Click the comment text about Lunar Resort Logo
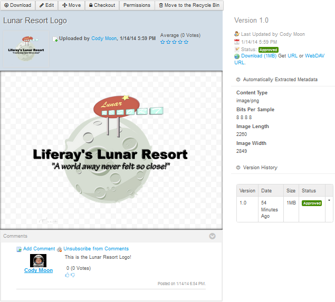 click(x=98, y=257)
